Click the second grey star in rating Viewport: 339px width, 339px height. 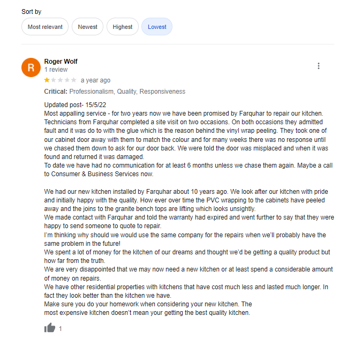pyautogui.click(x=54, y=80)
